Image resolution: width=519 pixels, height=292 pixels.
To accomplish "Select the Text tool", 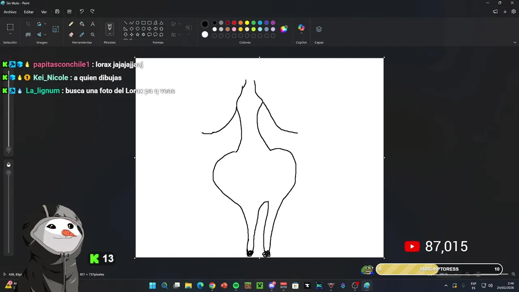I will coord(92,24).
